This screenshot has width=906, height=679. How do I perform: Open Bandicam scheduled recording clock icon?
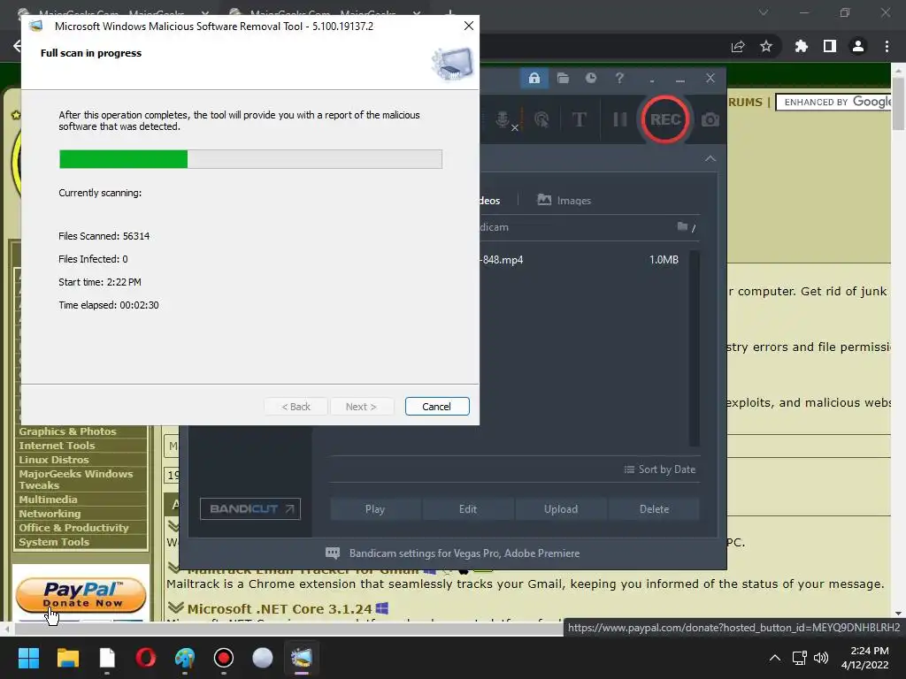pos(590,78)
